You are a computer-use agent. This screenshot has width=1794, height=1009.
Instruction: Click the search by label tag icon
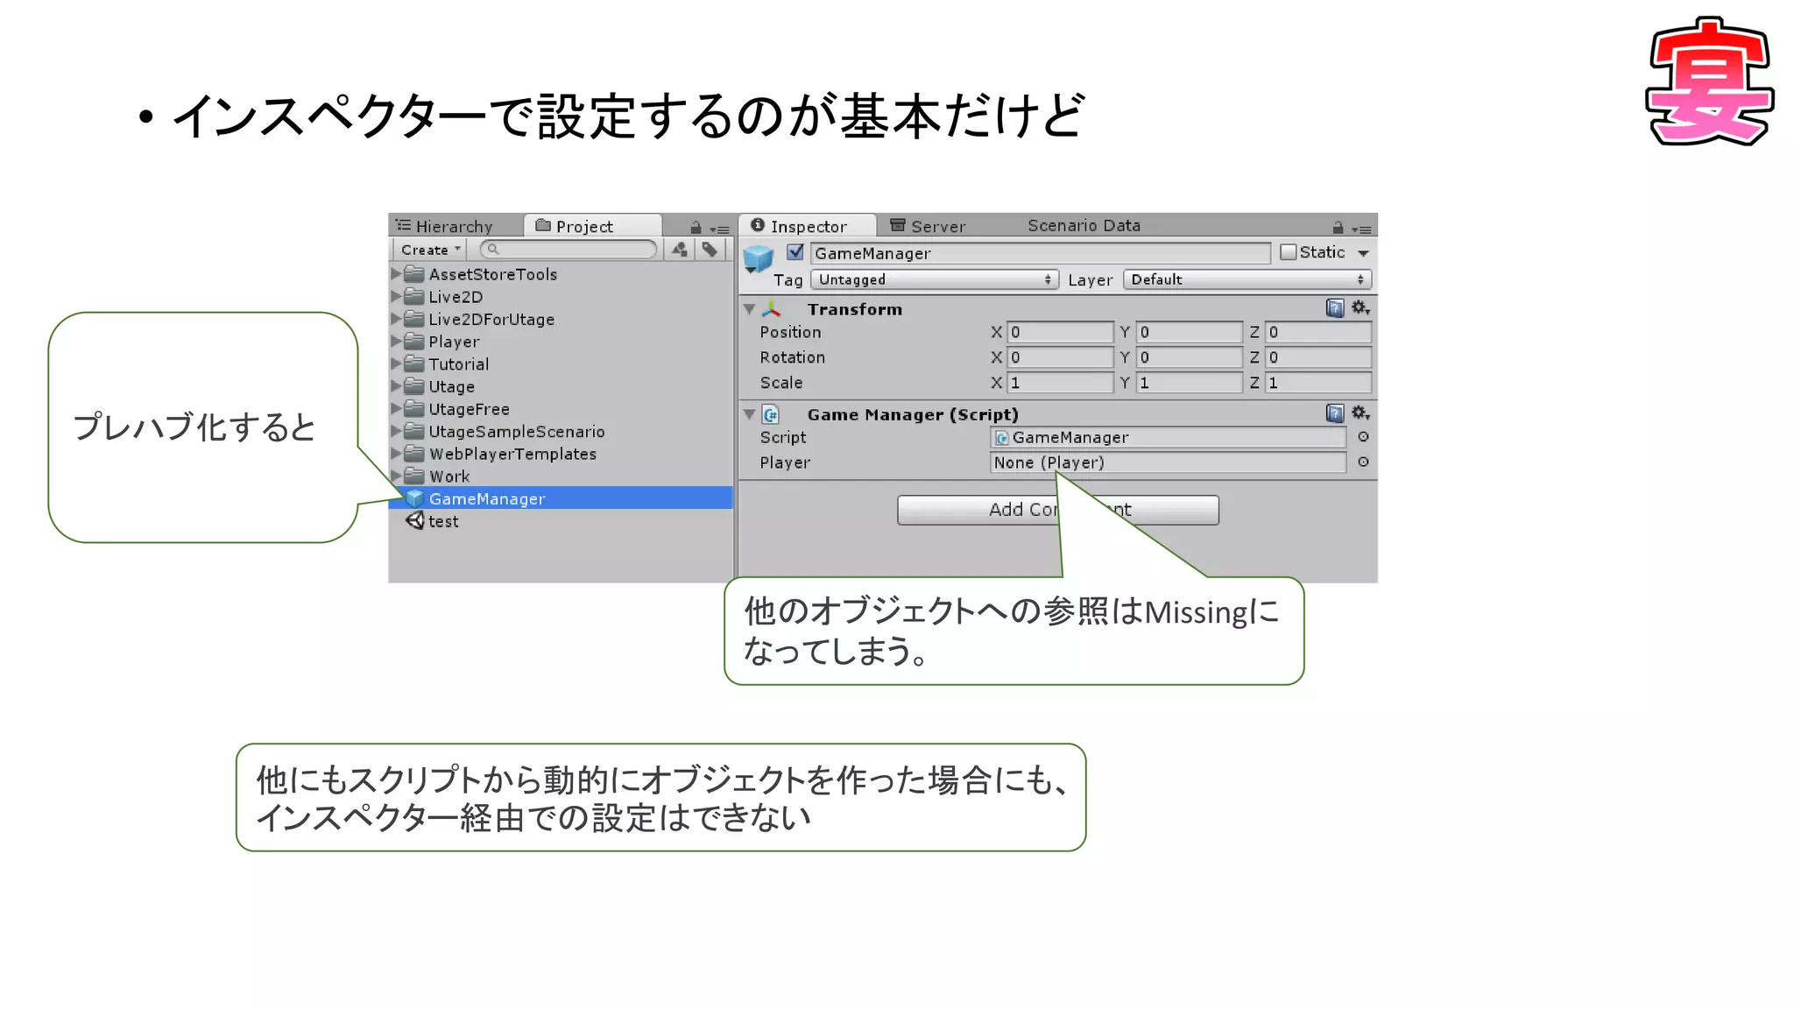click(710, 250)
